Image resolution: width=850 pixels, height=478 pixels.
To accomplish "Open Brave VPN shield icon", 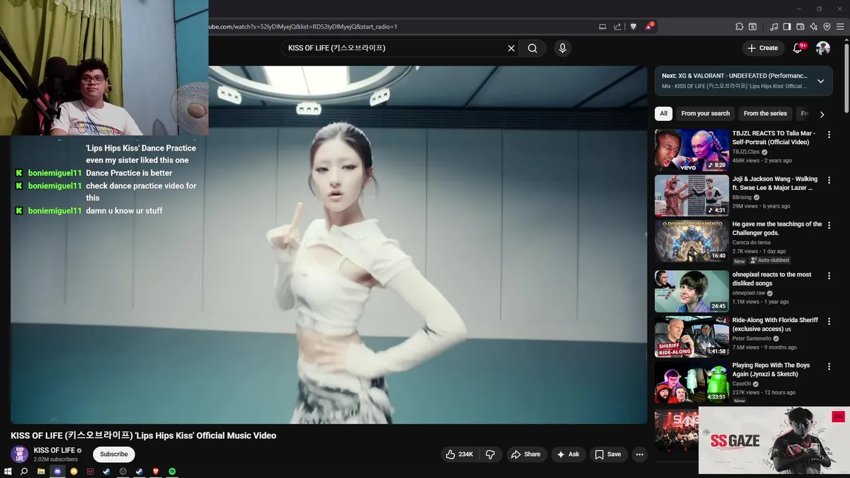I will [x=827, y=27].
